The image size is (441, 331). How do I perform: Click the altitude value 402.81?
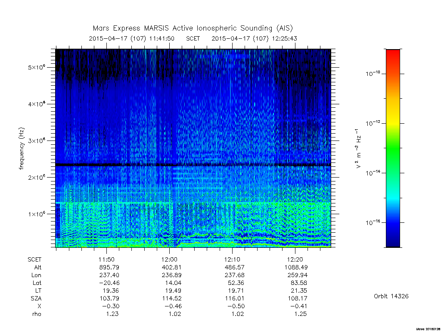[171, 267]
